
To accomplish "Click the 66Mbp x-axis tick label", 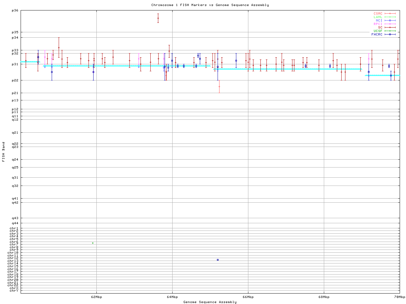I will (248, 297).
